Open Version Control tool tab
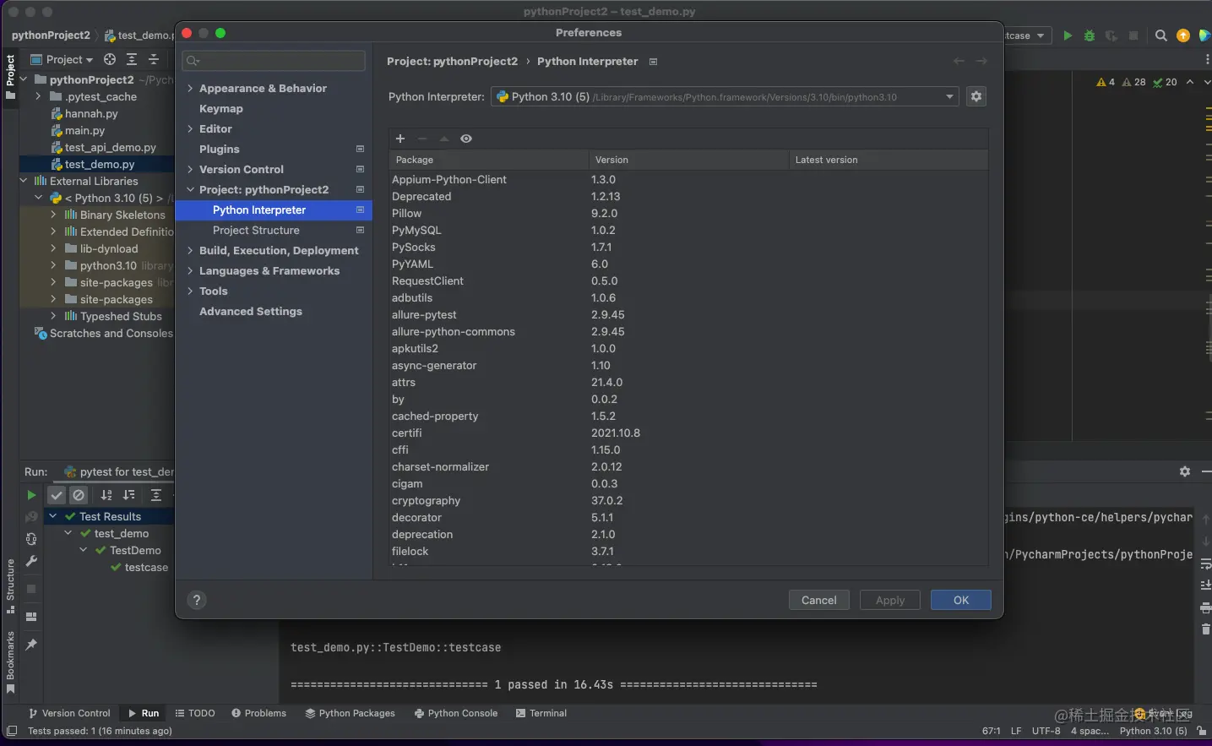The width and height of the screenshot is (1212, 746). click(69, 713)
